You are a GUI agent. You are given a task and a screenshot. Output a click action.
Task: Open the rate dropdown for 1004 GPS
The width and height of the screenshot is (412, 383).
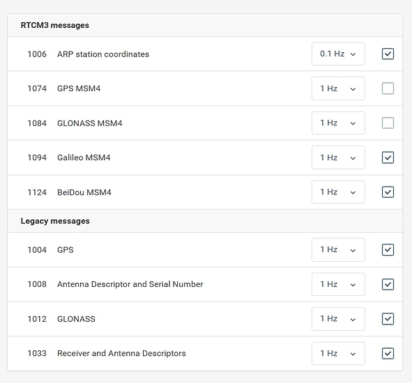click(338, 249)
